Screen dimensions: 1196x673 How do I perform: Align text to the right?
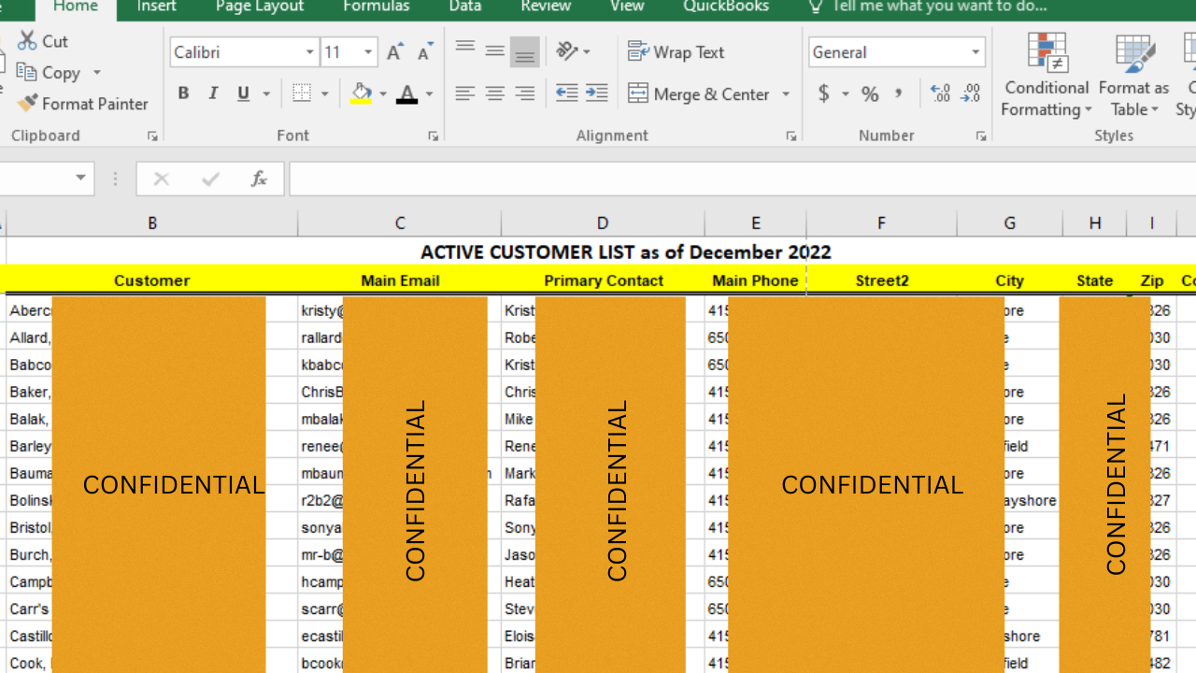(x=525, y=93)
